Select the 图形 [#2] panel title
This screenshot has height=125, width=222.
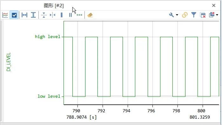point(54,6)
